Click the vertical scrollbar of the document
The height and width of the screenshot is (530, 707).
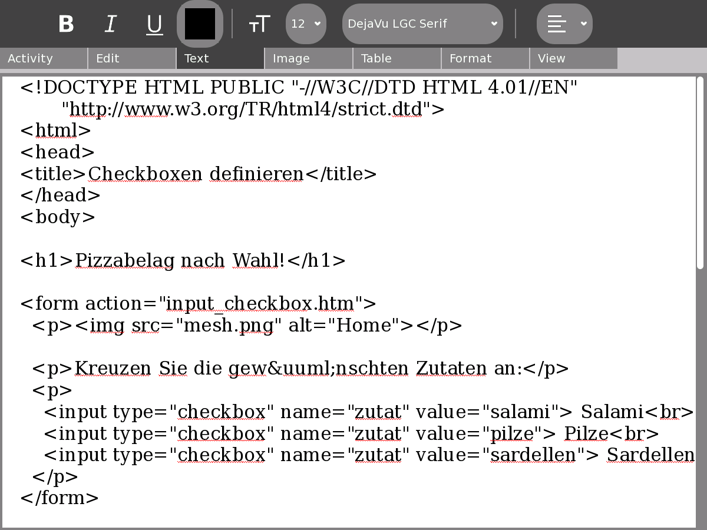click(700, 177)
